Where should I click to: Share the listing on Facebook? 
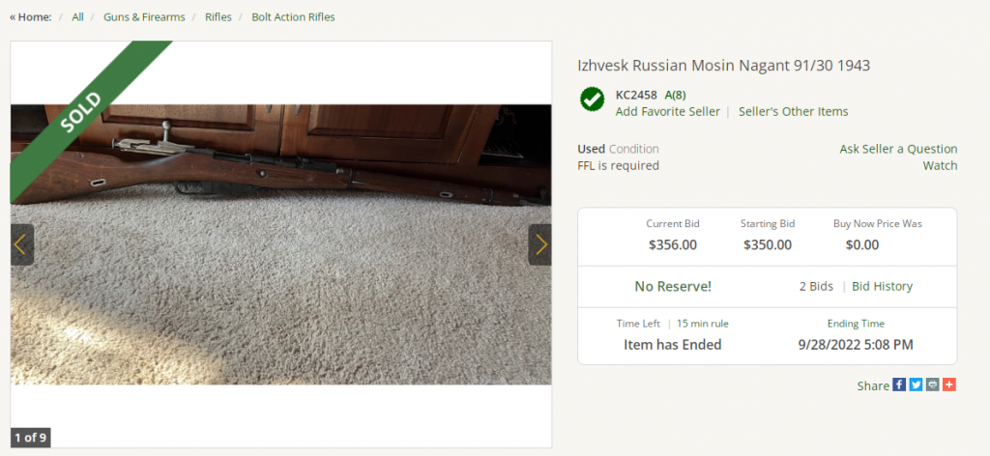pos(899,385)
